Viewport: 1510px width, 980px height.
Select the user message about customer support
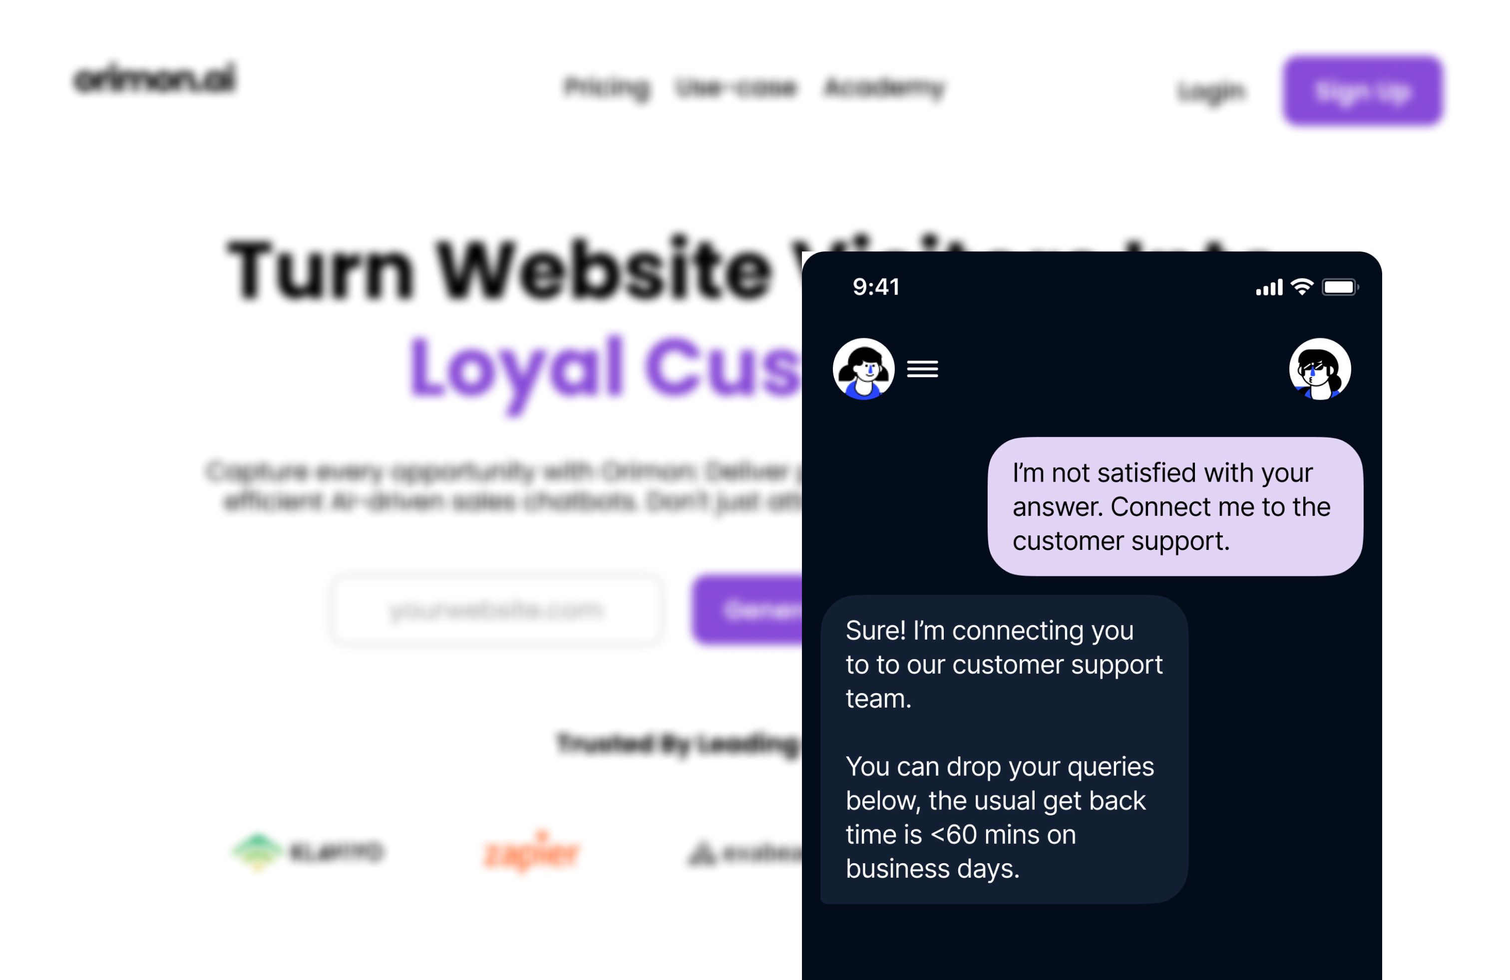(1175, 506)
